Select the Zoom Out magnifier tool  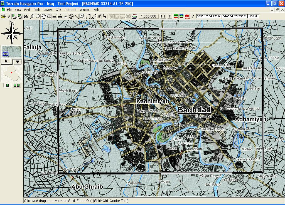coord(38,16)
